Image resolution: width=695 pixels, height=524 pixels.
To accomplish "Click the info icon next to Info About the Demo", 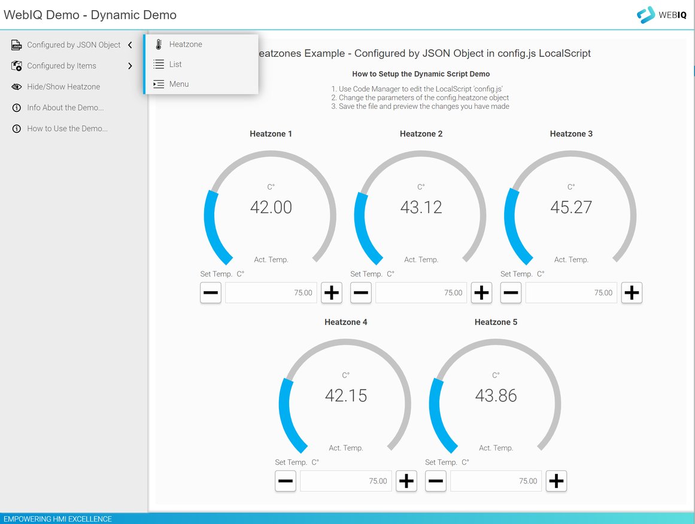I will (16, 108).
